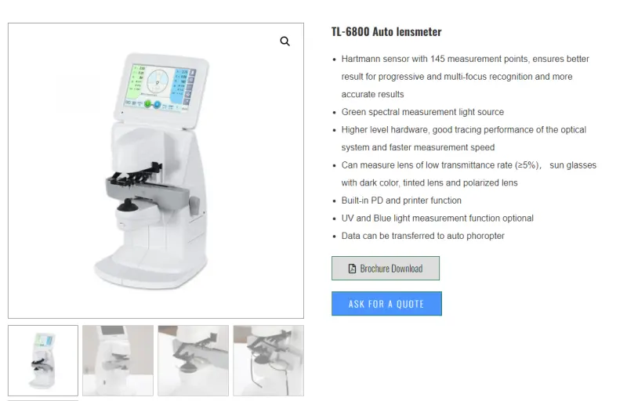Click the ASK FOR A QUOTE button
The image size is (627, 401).
click(386, 304)
